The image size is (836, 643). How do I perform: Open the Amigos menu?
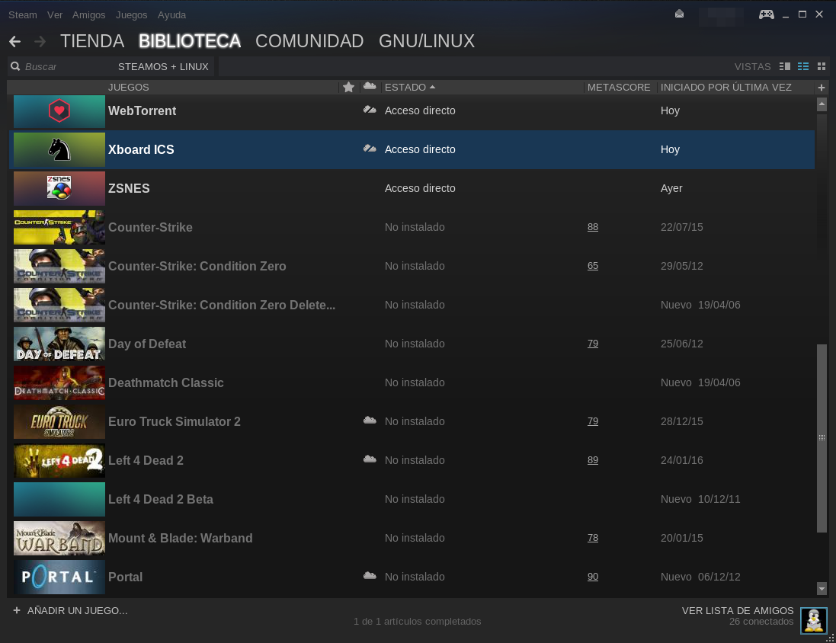point(89,15)
